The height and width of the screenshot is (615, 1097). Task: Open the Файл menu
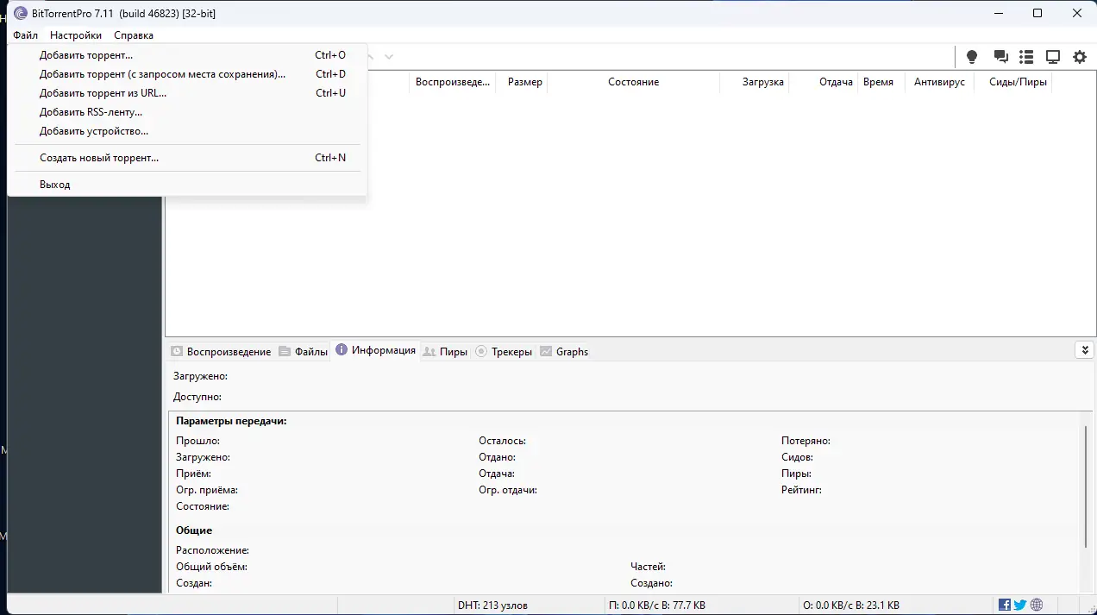26,35
